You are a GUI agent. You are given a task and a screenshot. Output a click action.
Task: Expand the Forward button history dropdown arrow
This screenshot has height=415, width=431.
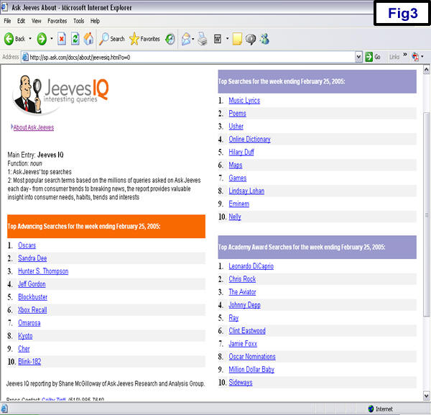point(52,39)
